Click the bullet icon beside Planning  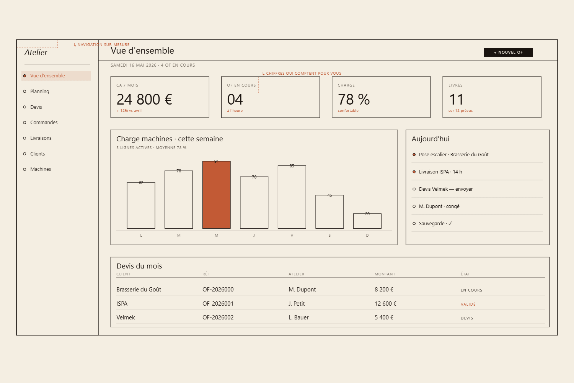[25, 92]
